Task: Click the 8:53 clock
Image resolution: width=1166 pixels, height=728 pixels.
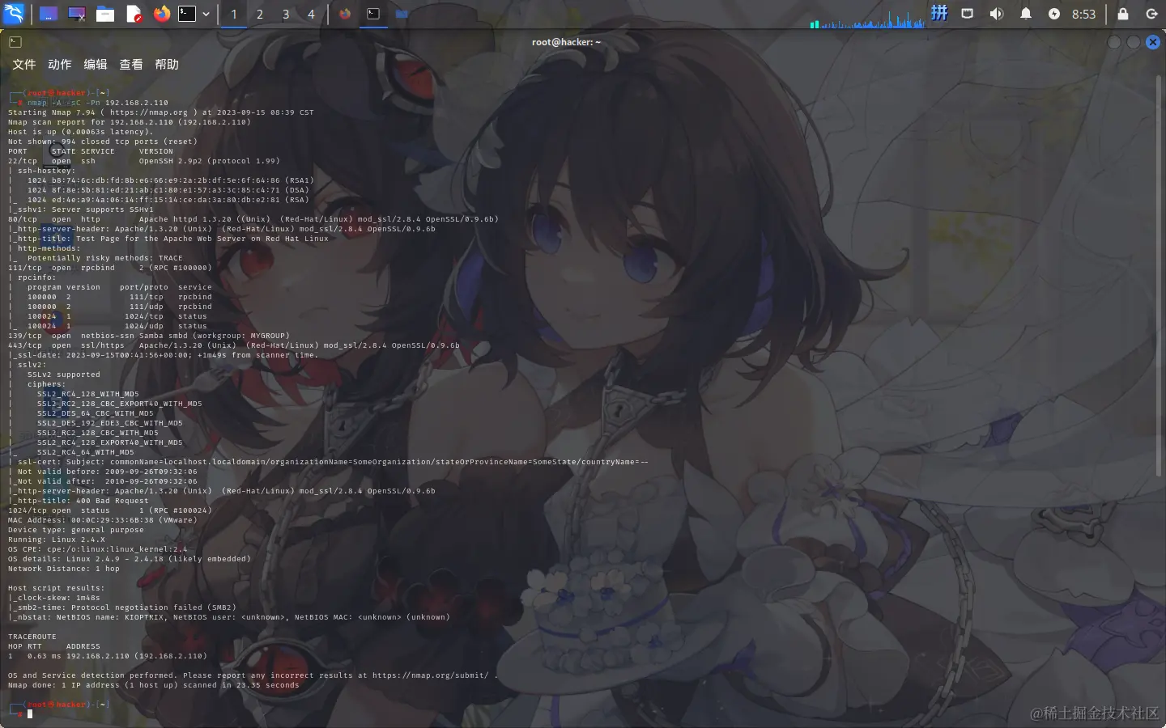Action: click(x=1083, y=14)
